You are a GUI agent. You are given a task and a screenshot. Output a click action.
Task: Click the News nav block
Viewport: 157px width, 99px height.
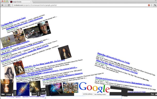click(x=34, y=94)
